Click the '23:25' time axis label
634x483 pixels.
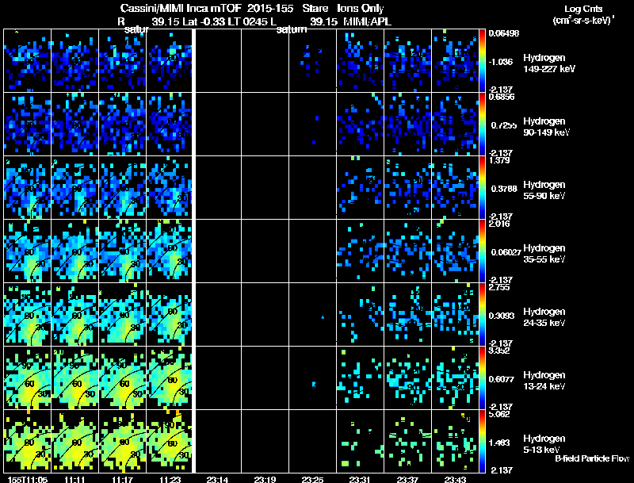[x=312, y=479]
